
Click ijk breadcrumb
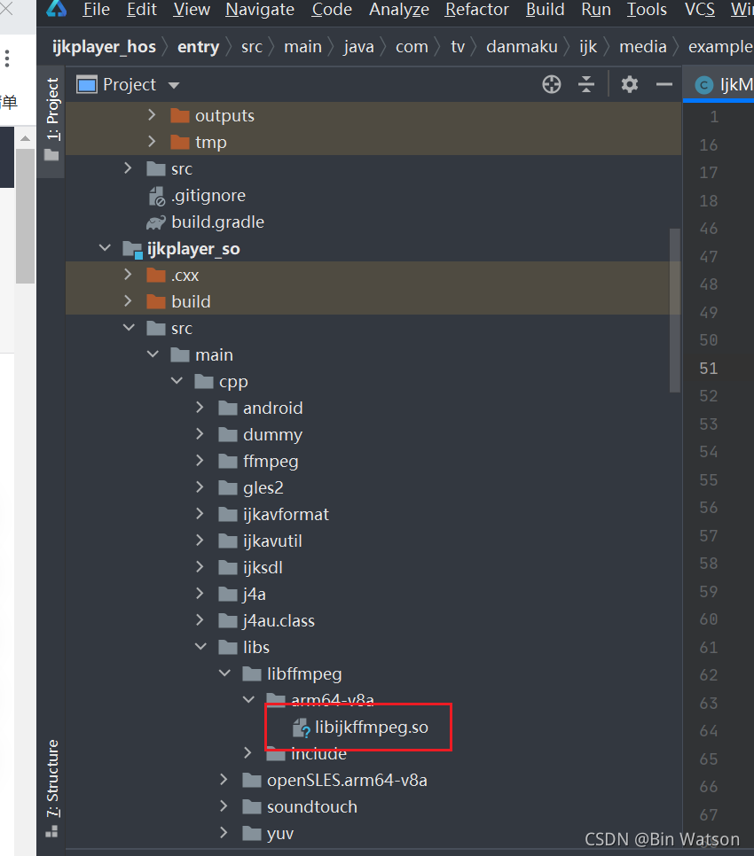coord(588,47)
